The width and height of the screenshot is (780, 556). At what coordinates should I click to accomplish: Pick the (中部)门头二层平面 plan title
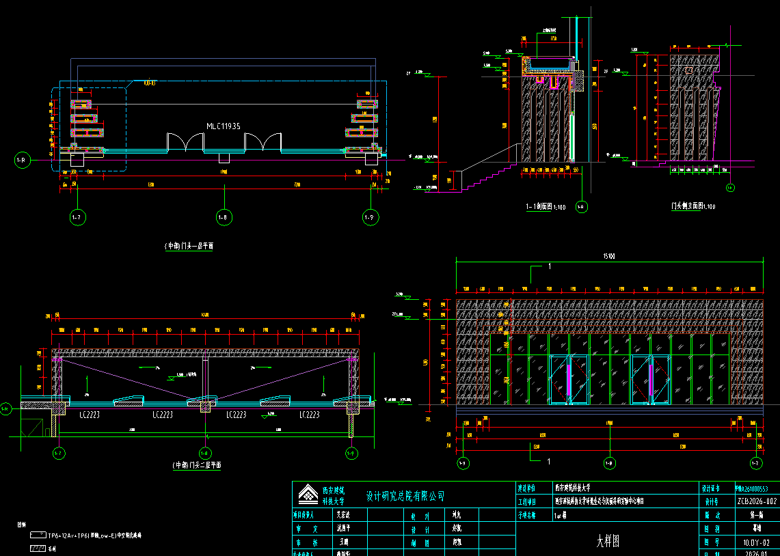coord(197,465)
